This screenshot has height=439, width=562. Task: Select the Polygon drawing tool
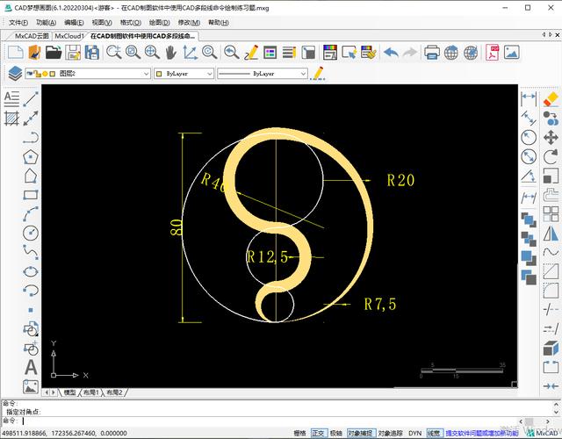tap(31, 156)
